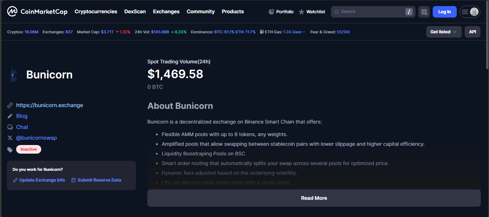
Task: Expand description with Read More
Action: click(314, 198)
